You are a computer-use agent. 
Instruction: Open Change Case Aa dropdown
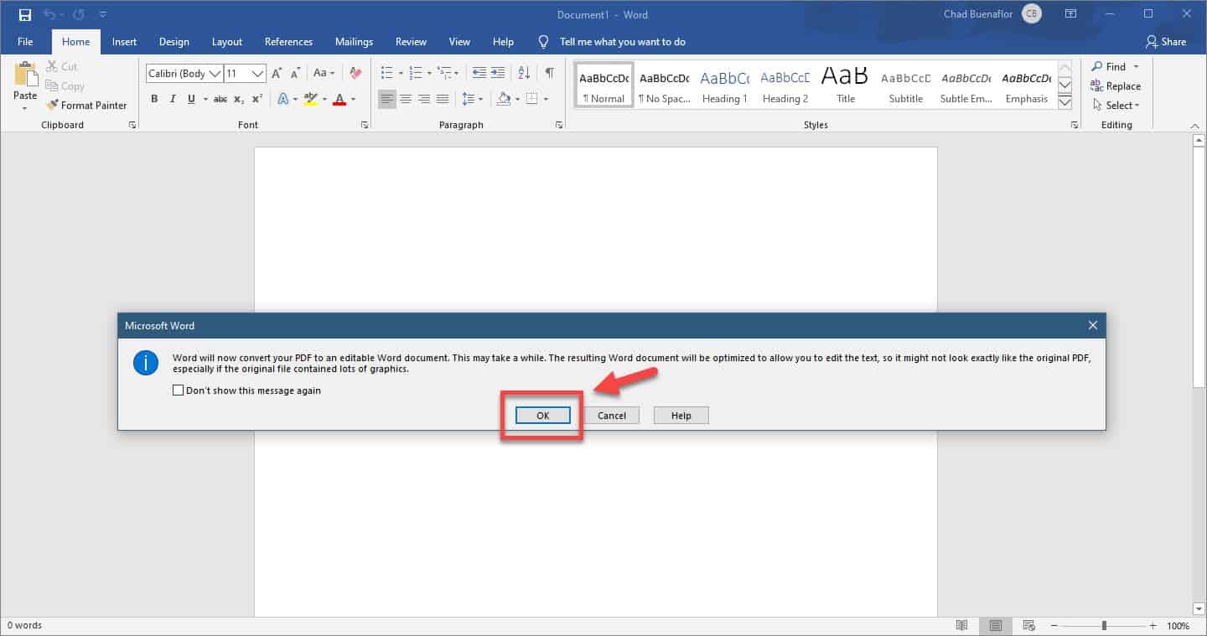(324, 73)
